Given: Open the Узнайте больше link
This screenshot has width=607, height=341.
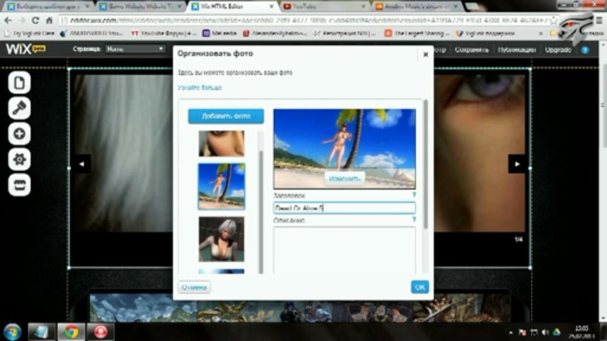Looking at the screenshot, I should (x=199, y=88).
